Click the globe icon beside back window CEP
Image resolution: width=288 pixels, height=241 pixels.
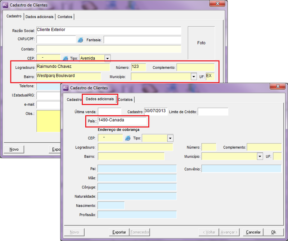pyautogui.click(x=66, y=58)
